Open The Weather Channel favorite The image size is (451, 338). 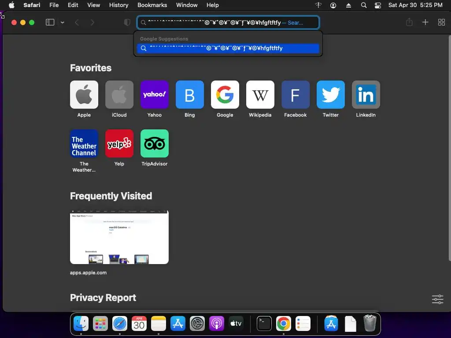pyautogui.click(x=84, y=143)
